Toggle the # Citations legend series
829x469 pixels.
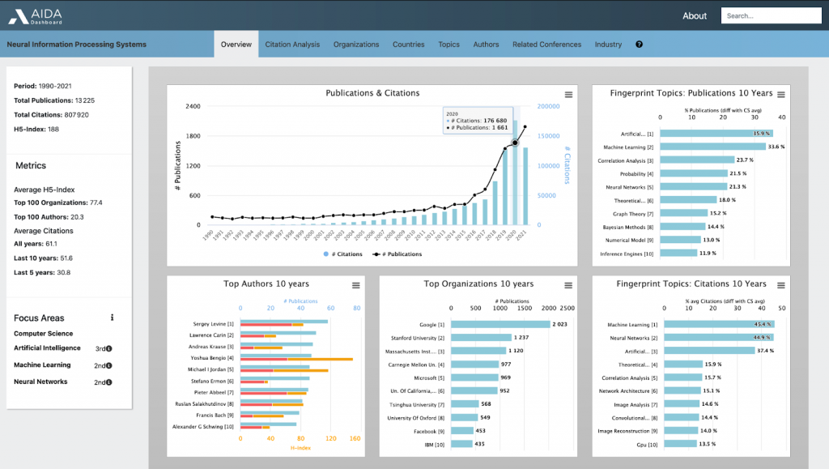point(342,254)
